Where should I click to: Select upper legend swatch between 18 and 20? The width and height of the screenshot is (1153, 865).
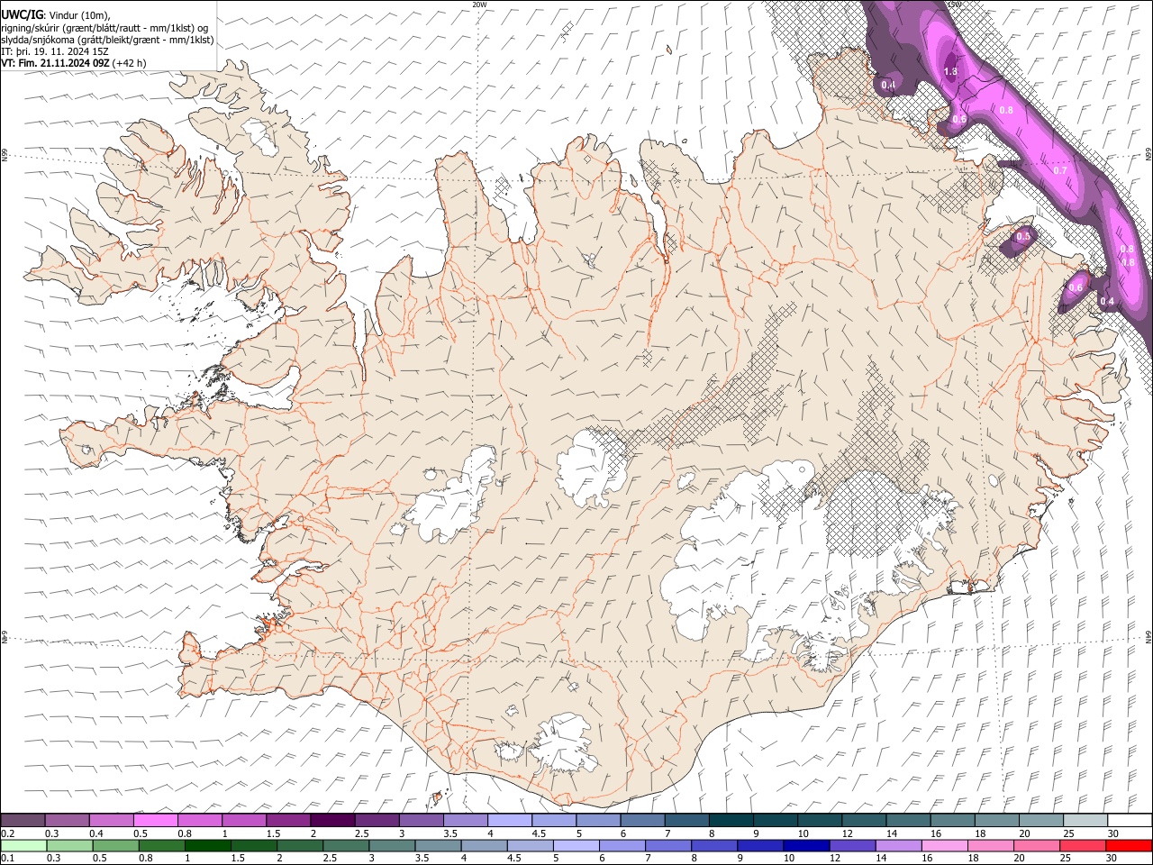[996, 821]
